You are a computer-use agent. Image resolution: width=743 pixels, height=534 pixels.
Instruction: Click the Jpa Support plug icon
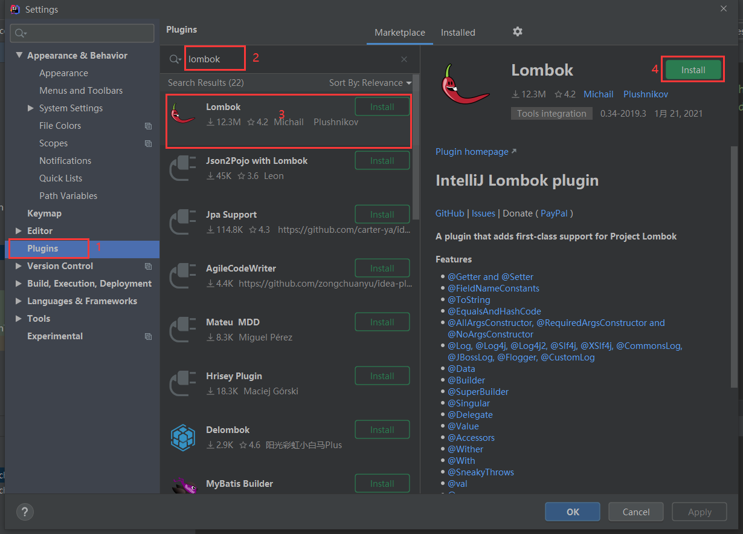(x=183, y=221)
